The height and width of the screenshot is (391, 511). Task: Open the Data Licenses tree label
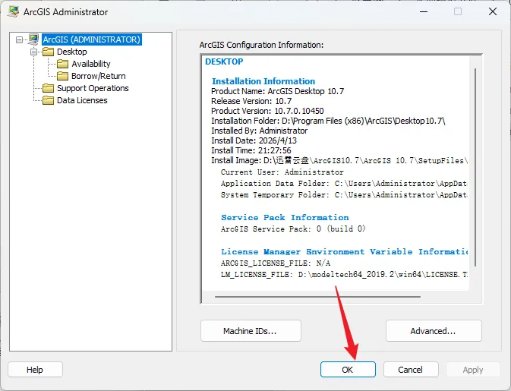[82, 100]
